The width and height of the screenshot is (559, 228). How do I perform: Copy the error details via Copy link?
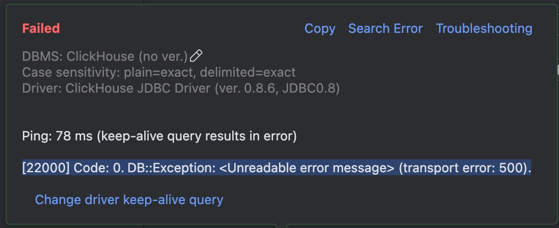(320, 28)
